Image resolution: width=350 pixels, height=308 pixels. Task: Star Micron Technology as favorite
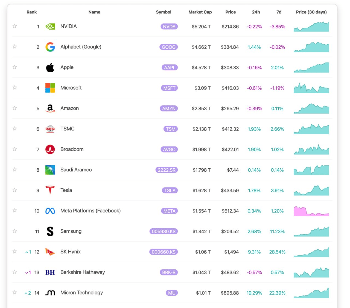click(15, 292)
